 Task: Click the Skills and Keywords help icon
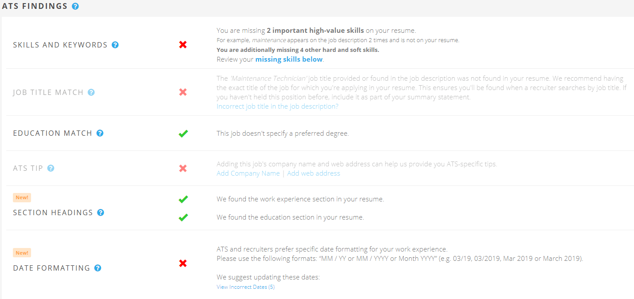point(115,44)
